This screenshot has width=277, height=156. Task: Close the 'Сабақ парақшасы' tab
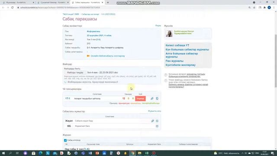(102, 3)
